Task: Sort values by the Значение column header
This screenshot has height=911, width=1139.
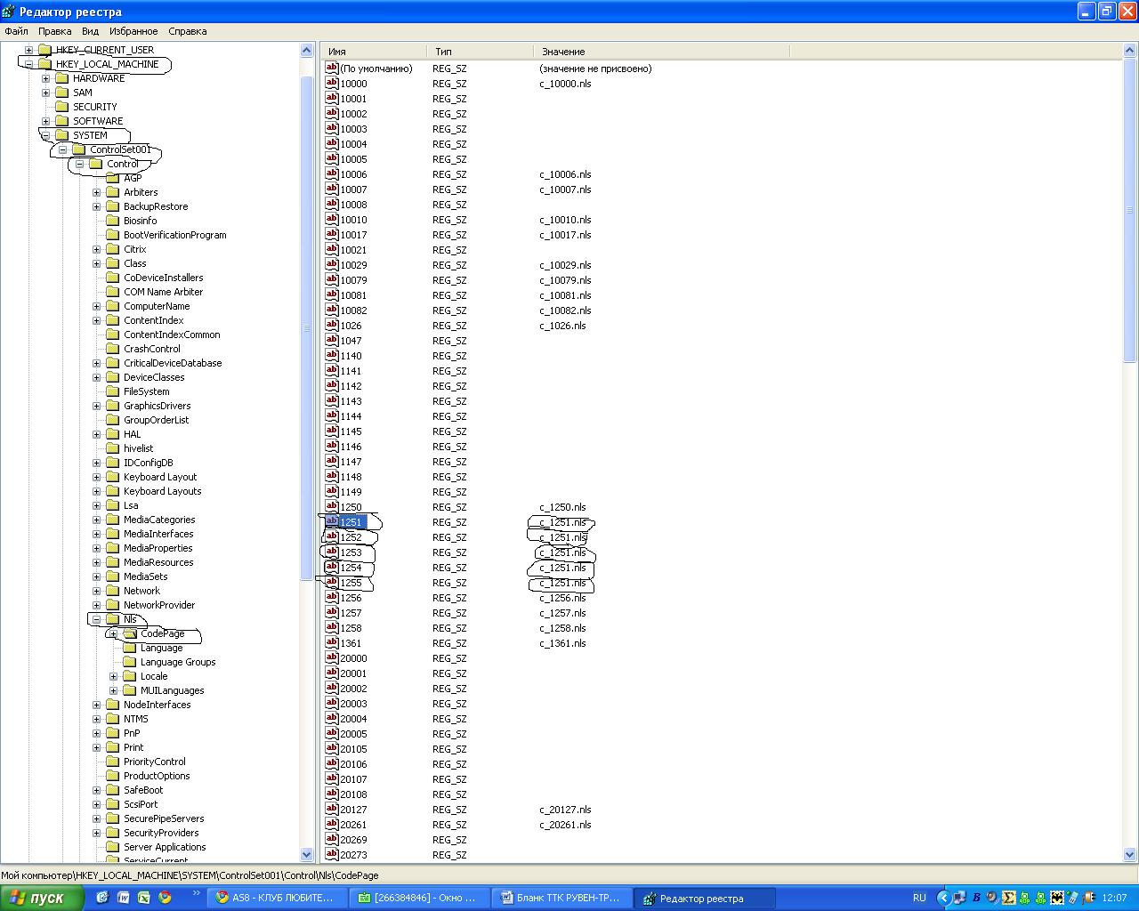Action: coord(659,52)
